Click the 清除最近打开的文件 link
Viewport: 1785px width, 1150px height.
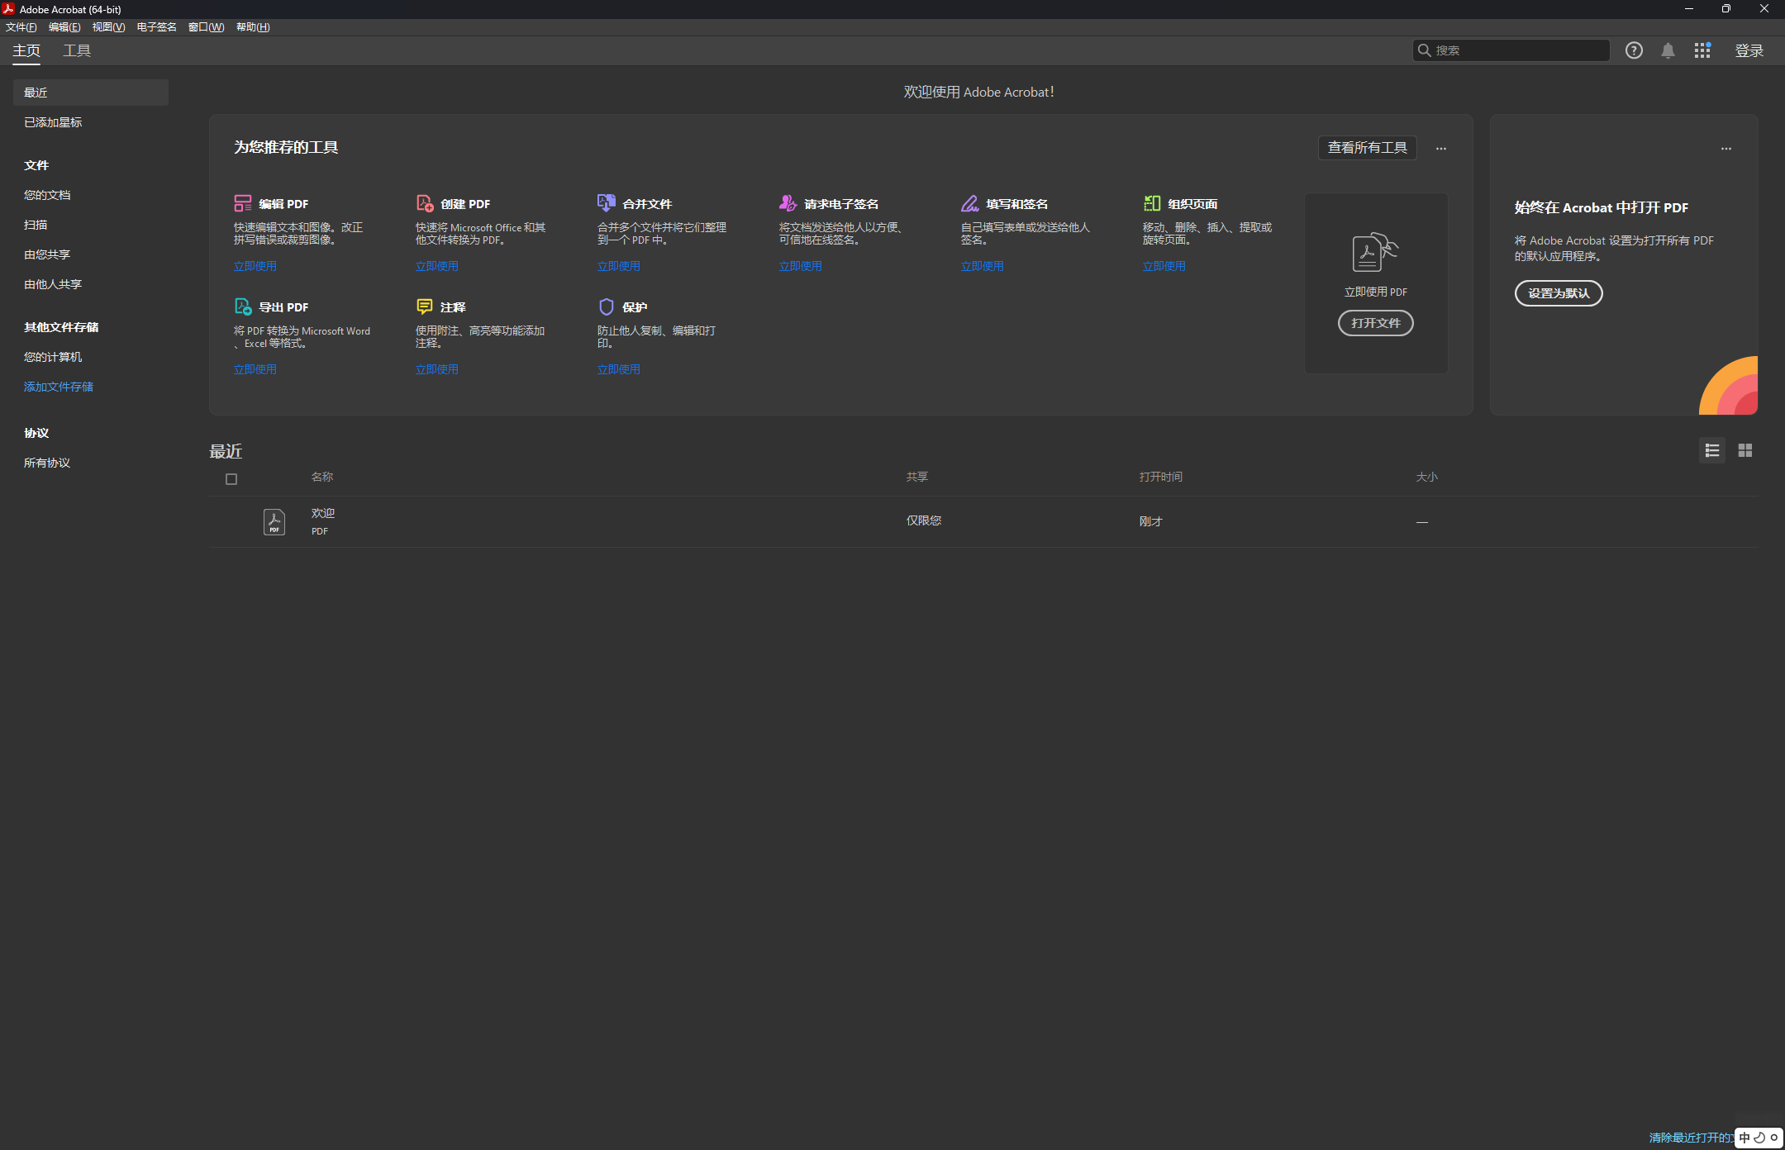tap(1691, 1138)
